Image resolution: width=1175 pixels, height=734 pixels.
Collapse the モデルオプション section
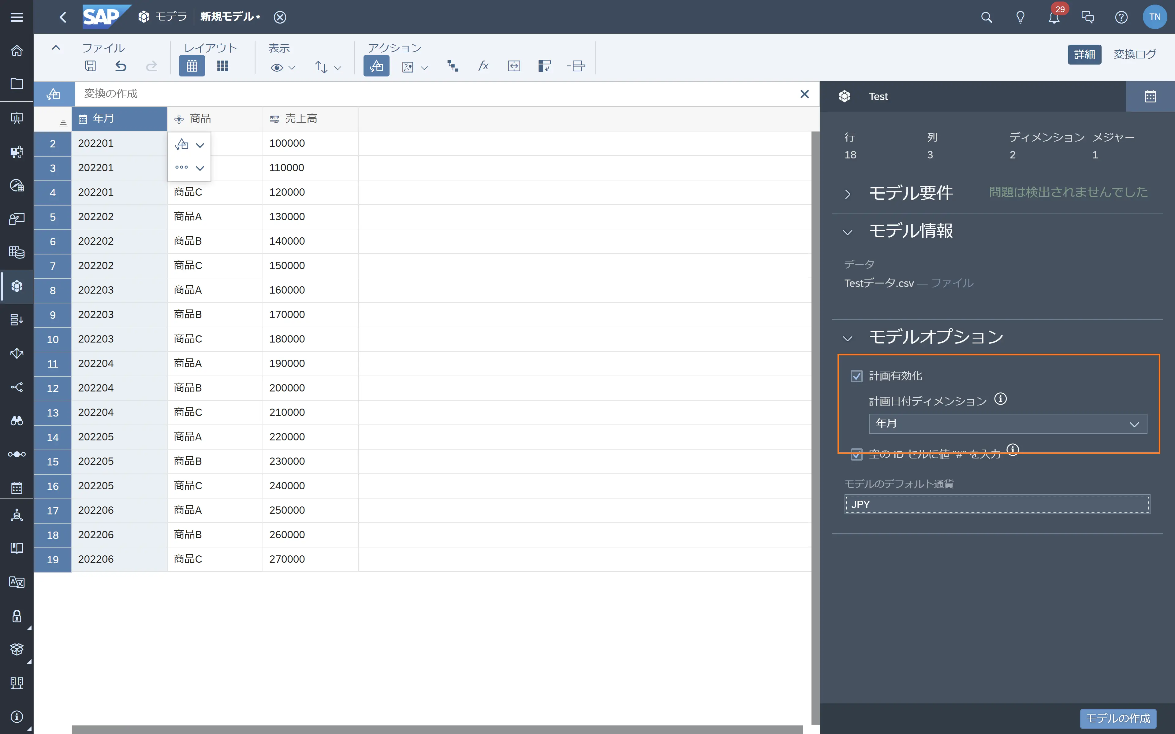(847, 338)
